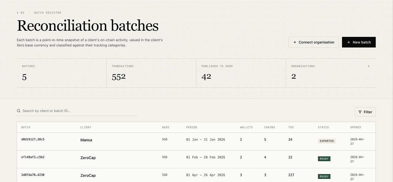Open the Transactions summary card
This screenshot has height=182, width=393.
click(x=151, y=73)
